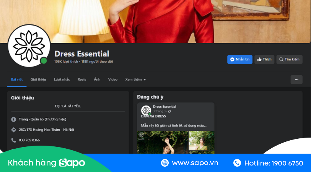Click the Mẫu váy tối giản post description

174,125
